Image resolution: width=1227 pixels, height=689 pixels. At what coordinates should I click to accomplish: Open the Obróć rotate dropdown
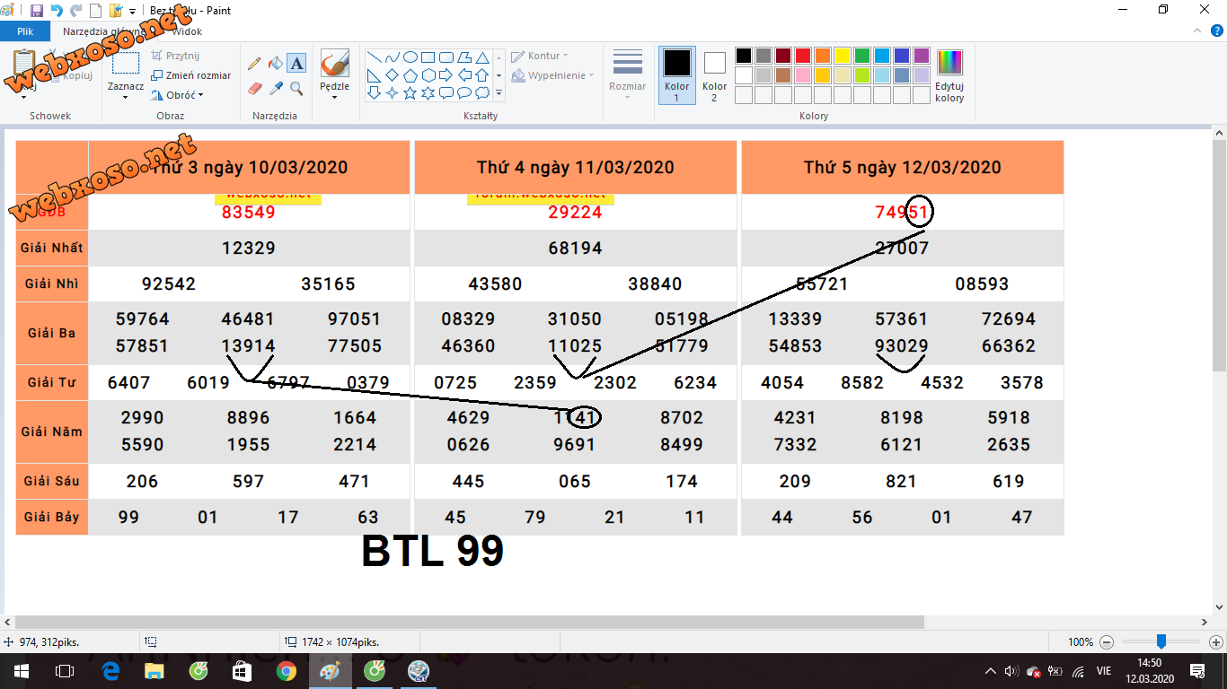(177, 95)
